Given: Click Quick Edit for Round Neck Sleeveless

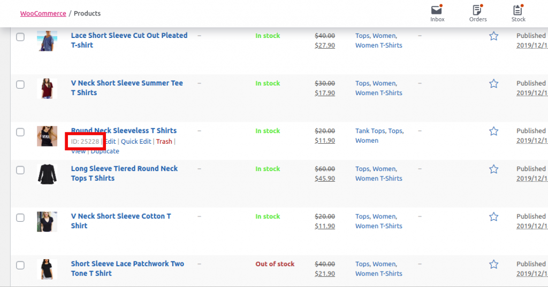Looking at the screenshot, I should point(136,142).
